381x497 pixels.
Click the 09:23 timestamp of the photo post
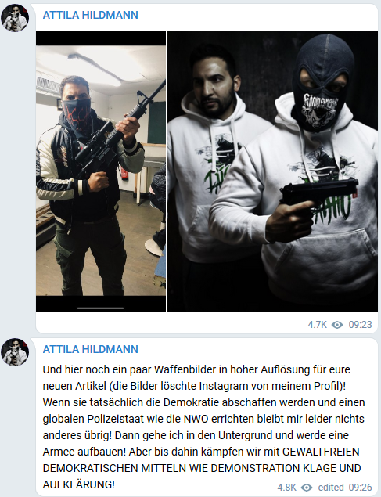tap(360, 325)
